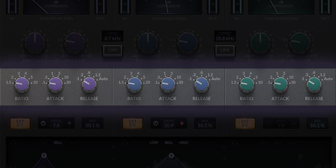Enable EXT S/C on the blue band
Image resolution: width=336 pixels, height=168 pixels.
(132, 123)
